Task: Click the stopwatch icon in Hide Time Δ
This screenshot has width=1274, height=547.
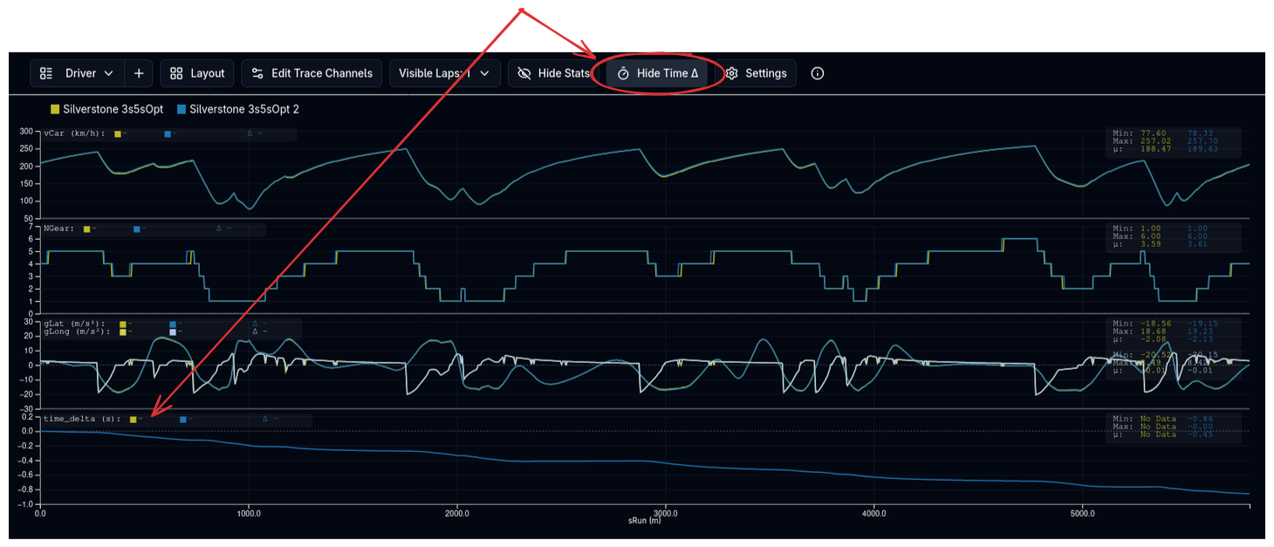Action: [623, 73]
